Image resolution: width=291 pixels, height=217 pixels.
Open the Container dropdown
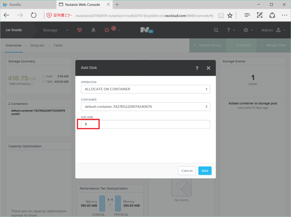(145, 107)
